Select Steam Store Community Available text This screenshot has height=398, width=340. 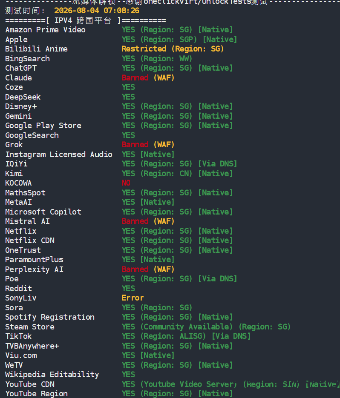187,326
